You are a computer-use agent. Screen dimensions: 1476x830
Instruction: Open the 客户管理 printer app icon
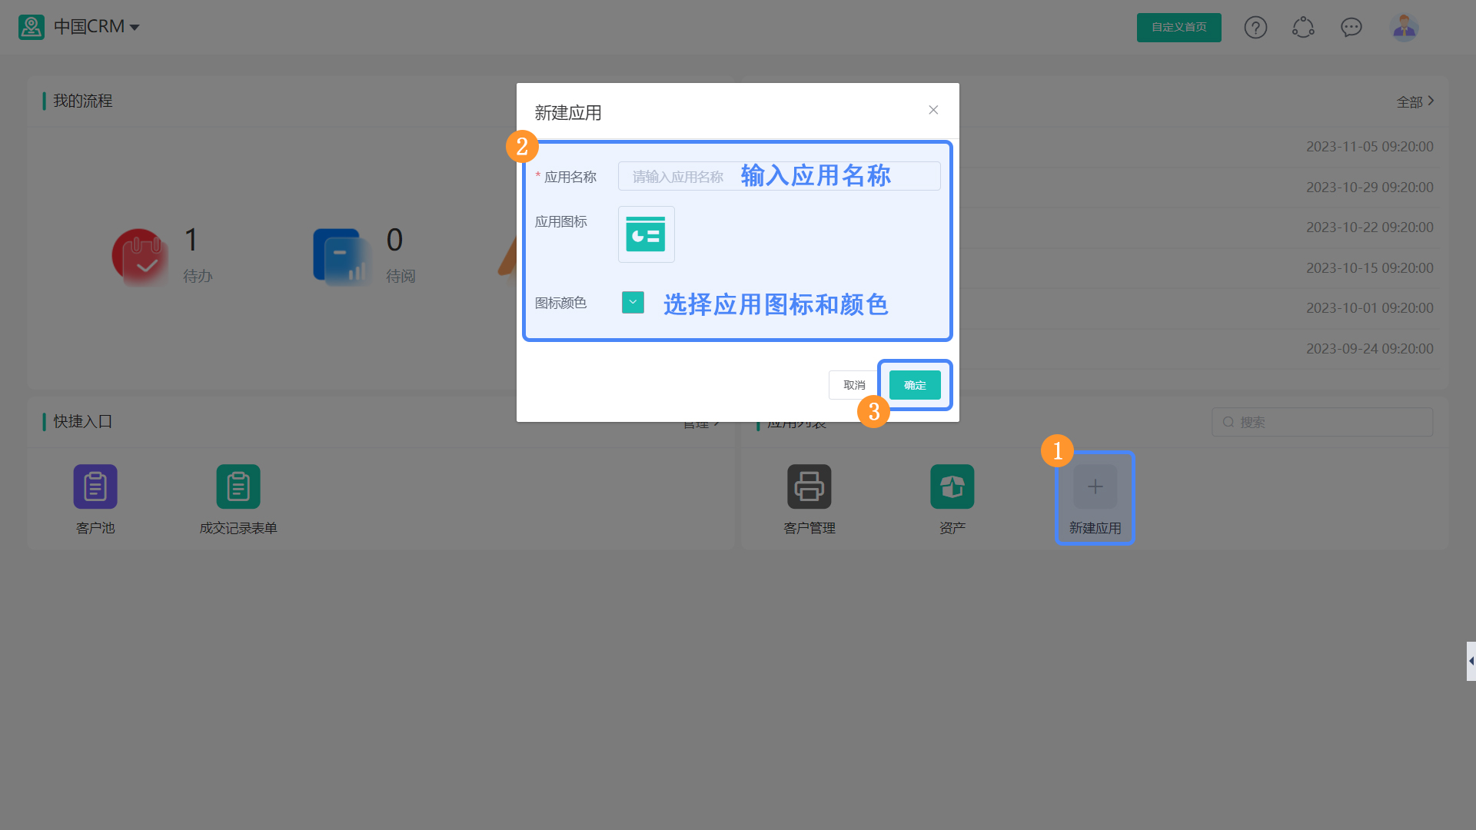(x=809, y=486)
